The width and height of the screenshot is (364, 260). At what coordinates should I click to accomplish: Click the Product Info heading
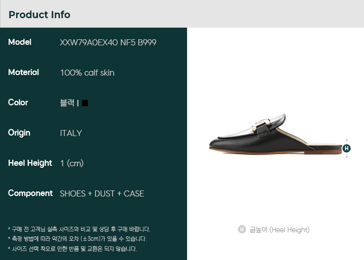(39, 15)
